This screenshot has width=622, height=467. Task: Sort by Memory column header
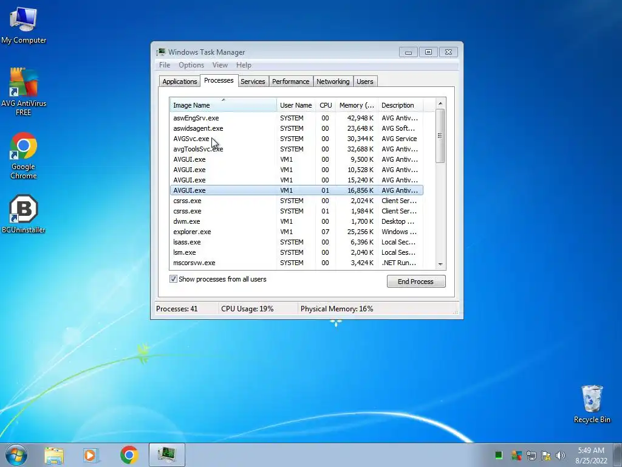(x=357, y=105)
